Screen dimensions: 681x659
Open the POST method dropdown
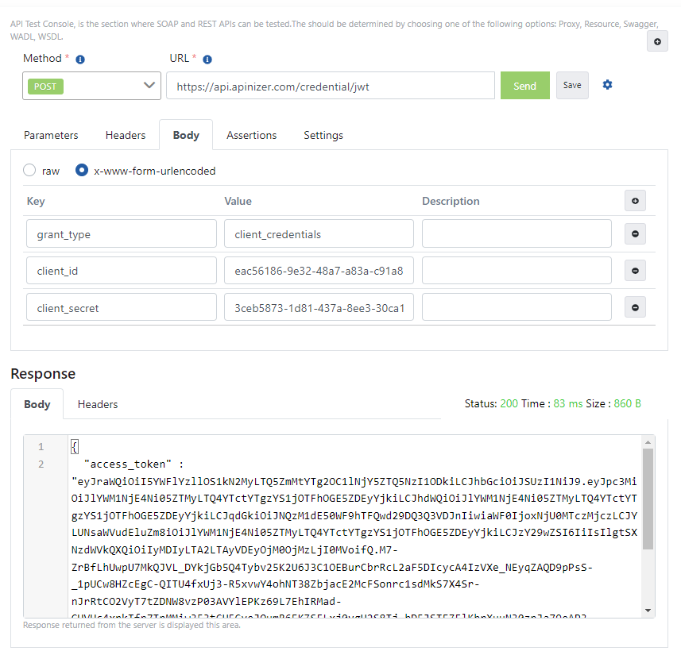coord(91,85)
